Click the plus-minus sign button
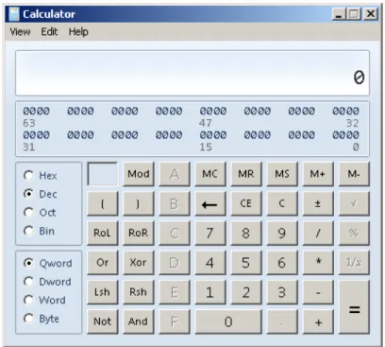Screen dimensions: 385x347 (x=318, y=203)
